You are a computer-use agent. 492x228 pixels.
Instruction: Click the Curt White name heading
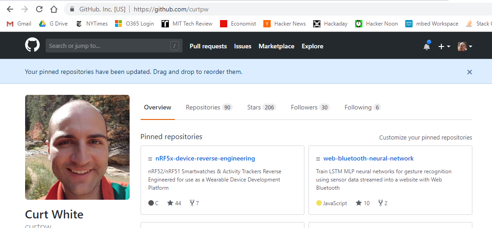[x=54, y=214]
